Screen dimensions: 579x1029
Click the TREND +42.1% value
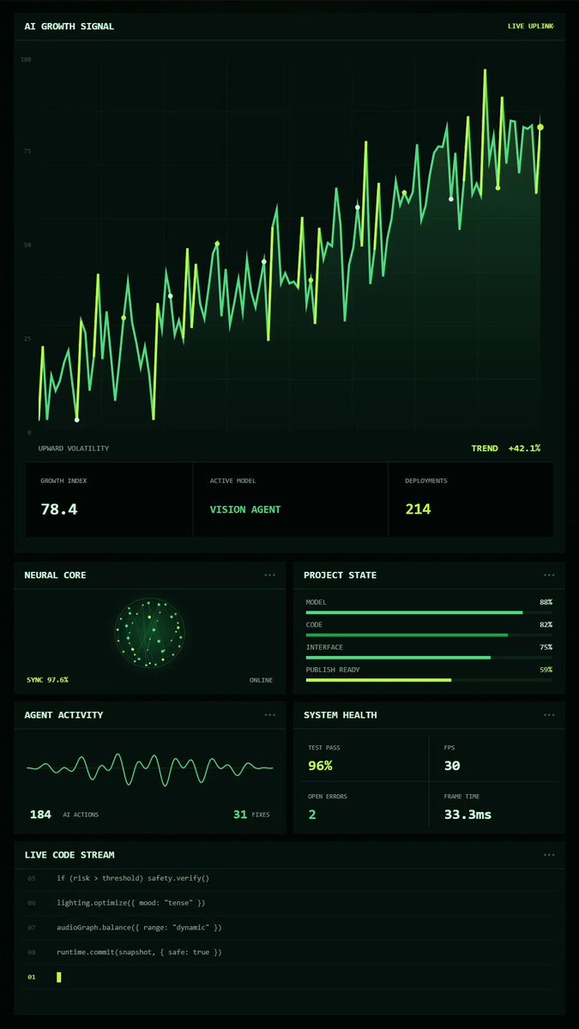click(x=506, y=448)
